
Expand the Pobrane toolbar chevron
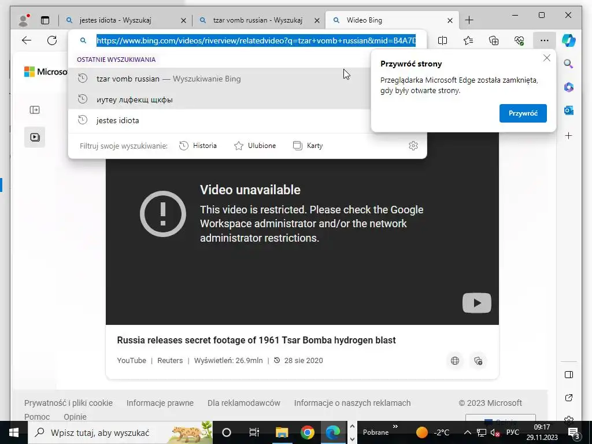tap(395, 427)
